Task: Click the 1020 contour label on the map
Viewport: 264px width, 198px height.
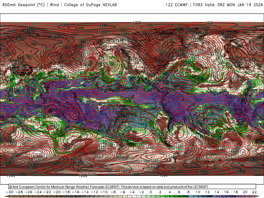Action: tap(100, 159)
